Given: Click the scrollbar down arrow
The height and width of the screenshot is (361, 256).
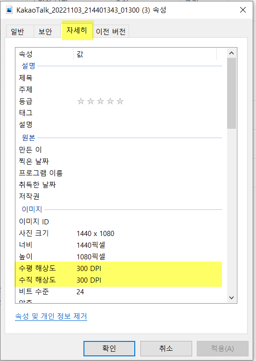Looking at the screenshot, I should (232, 298).
